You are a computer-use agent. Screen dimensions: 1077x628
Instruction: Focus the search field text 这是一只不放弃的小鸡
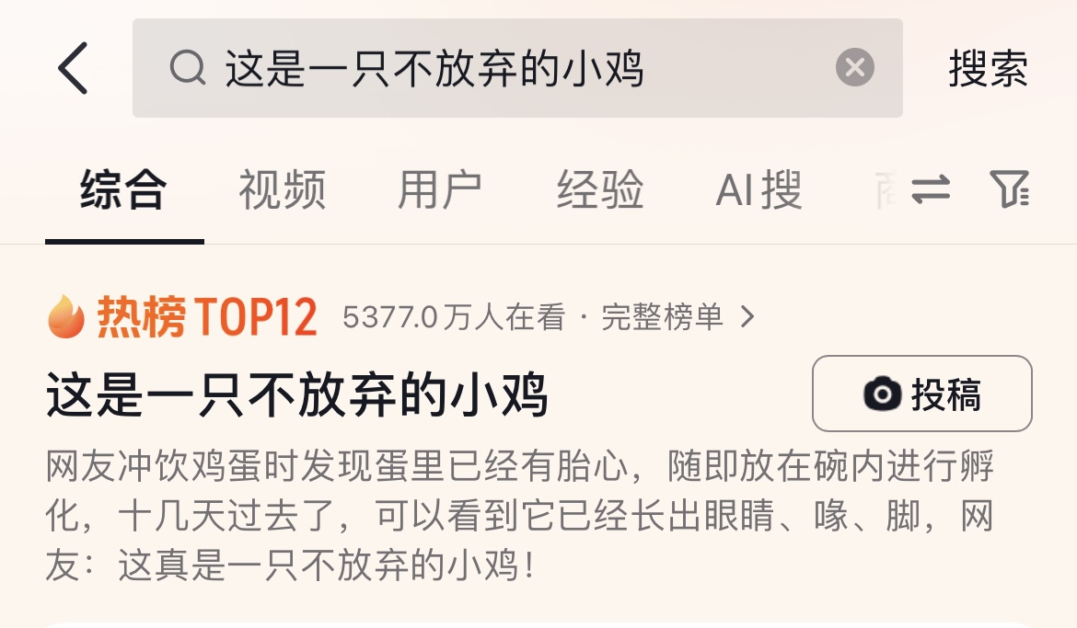pyautogui.click(x=434, y=68)
